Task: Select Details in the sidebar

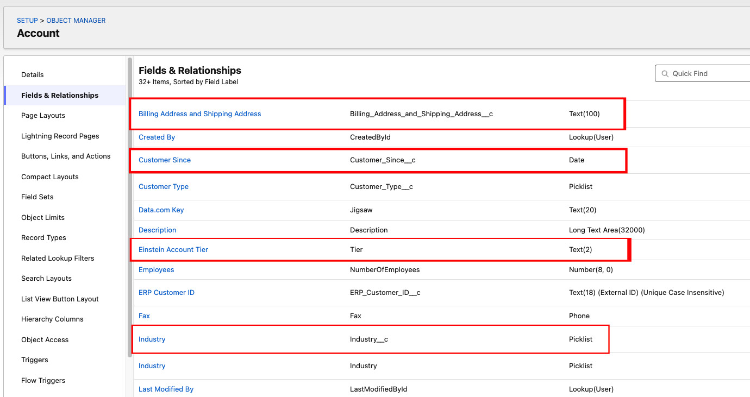Action: [x=33, y=75]
